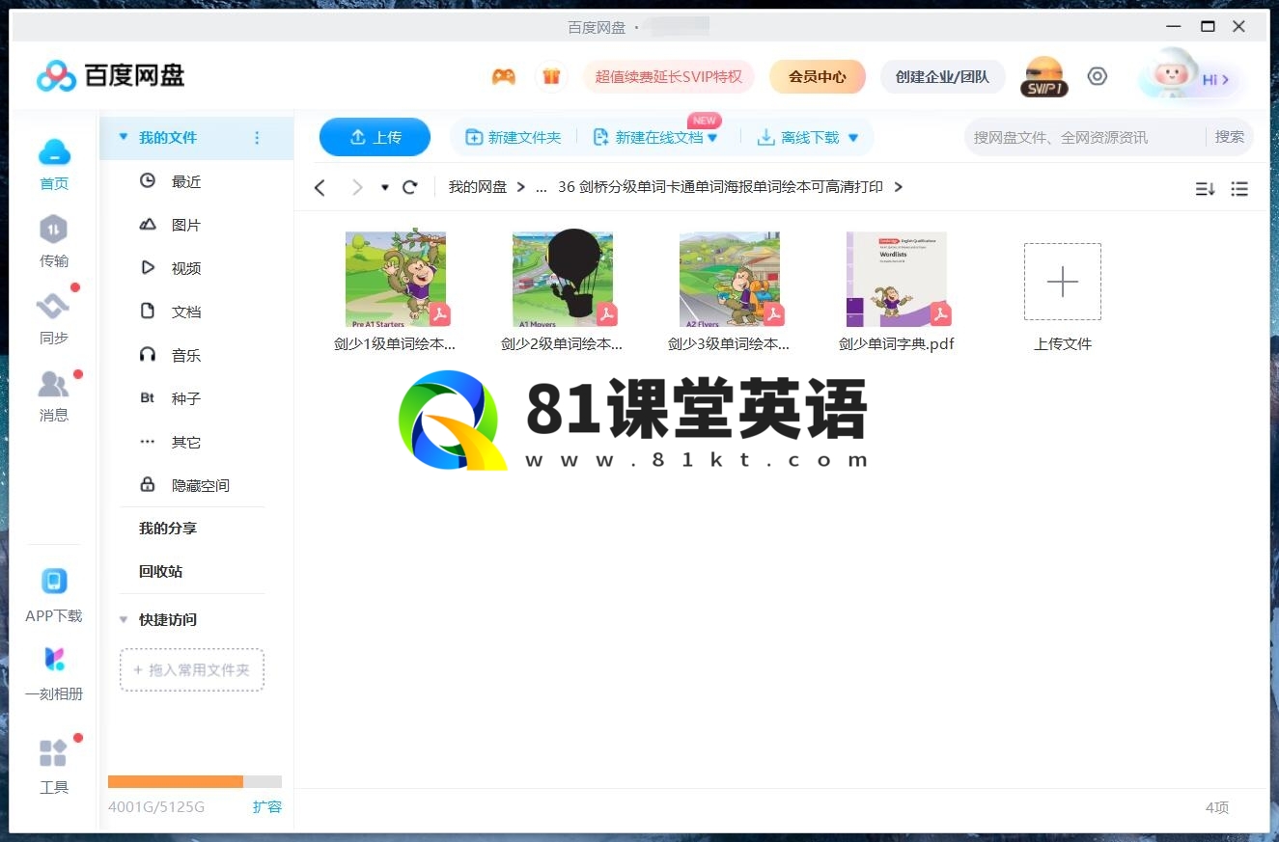Click the 4项 item count

click(x=1217, y=807)
